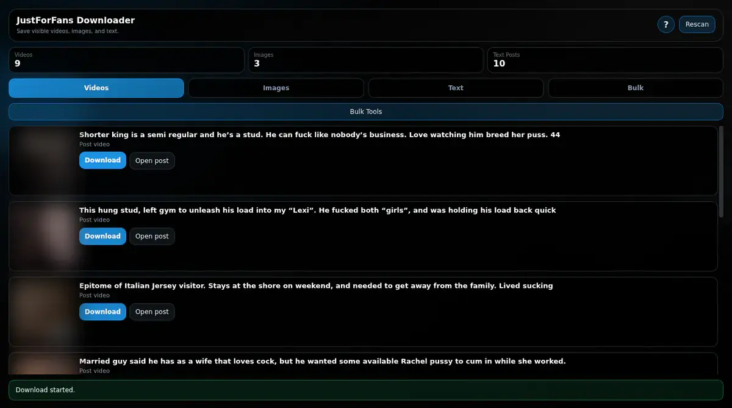732x408 pixels.
Task: Switch to the Videos tab
Action: (96, 88)
